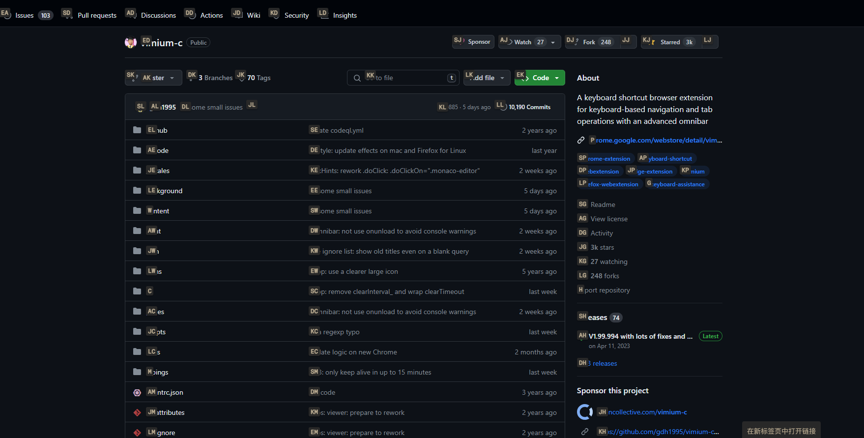Open the "only keep alive in up to 15 minutes" commit

(x=371, y=372)
